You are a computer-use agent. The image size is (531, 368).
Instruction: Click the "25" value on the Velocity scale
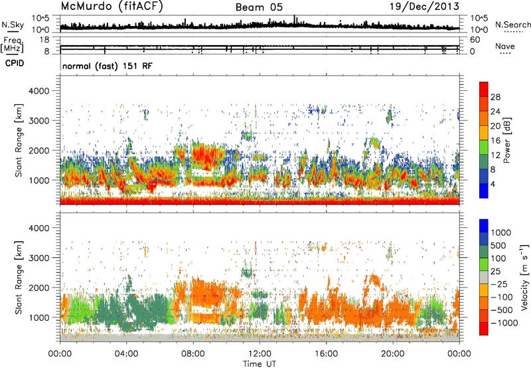[x=496, y=271]
